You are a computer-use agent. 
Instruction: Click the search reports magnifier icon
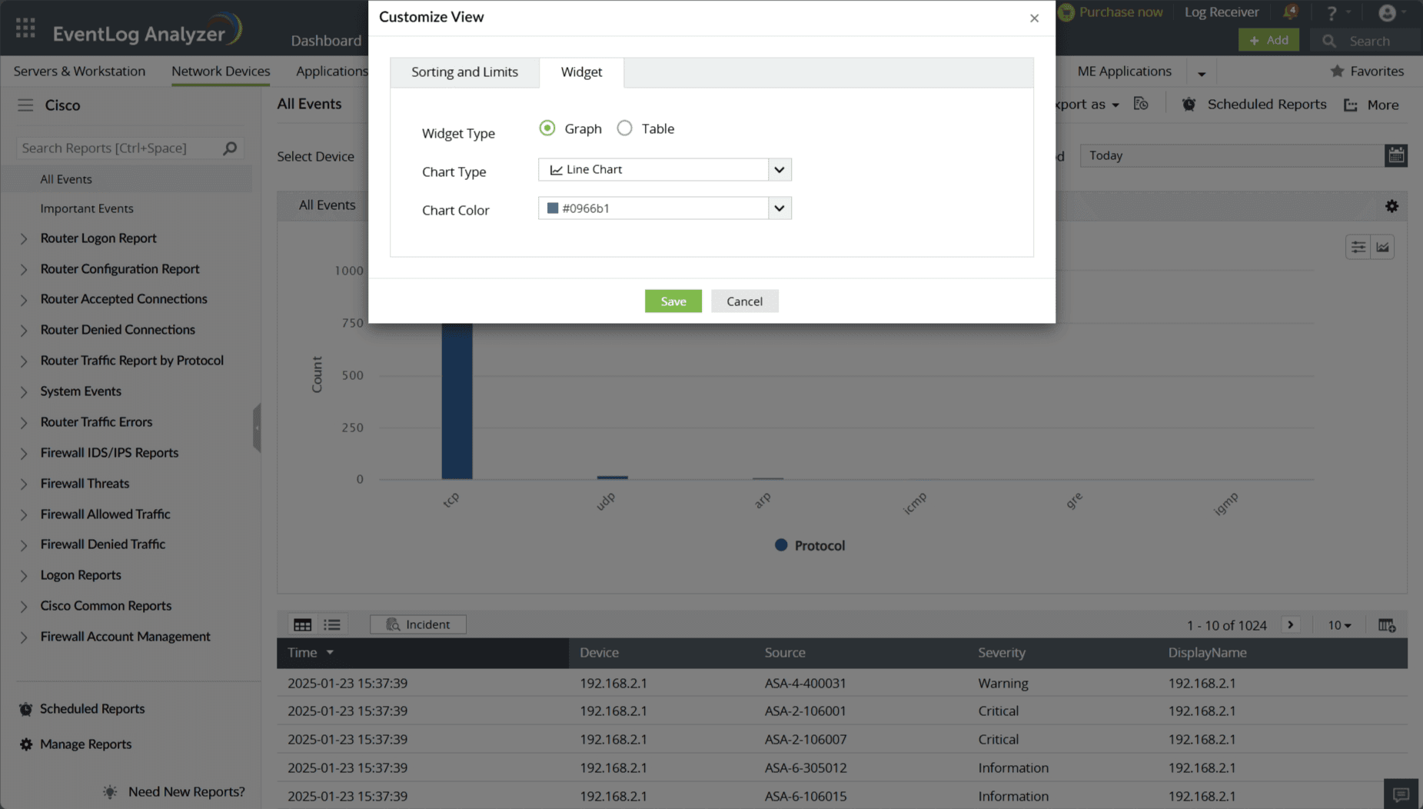230,148
